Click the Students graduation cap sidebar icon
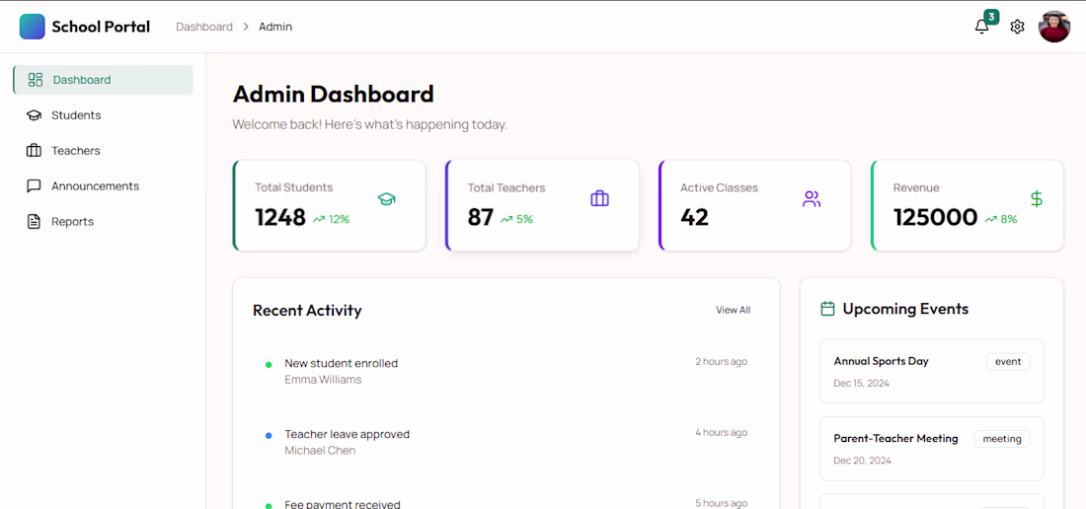Image resolution: width=1086 pixels, height=509 pixels. coord(34,115)
